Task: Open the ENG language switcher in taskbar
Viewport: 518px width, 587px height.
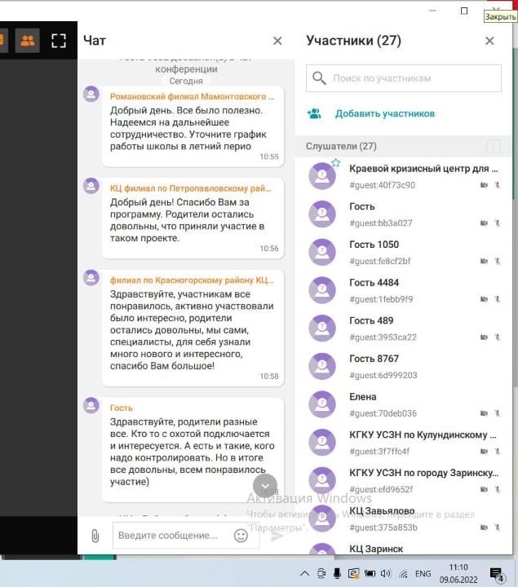Action: (x=423, y=573)
